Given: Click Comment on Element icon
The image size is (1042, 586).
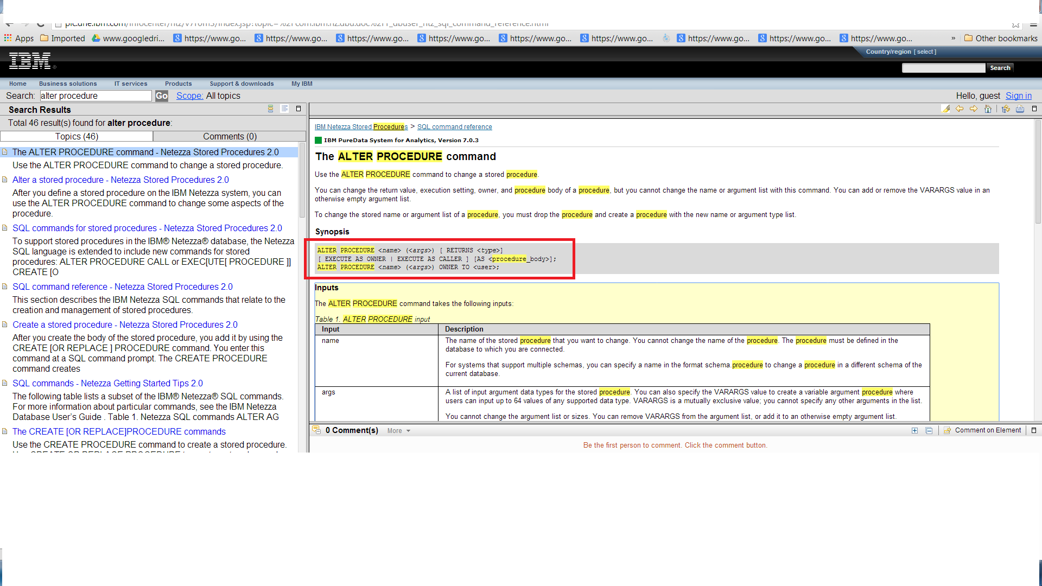Looking at the screenshot, I should [x=947, y=430].
